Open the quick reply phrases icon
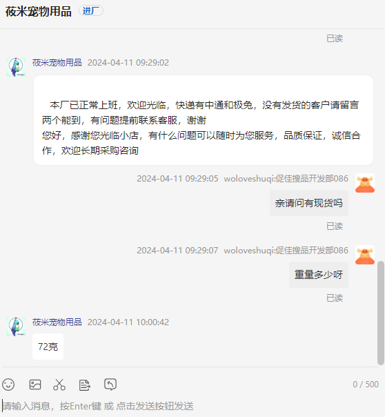The height and width of the screenshot is (417, 385). click(x=85, y=385)
